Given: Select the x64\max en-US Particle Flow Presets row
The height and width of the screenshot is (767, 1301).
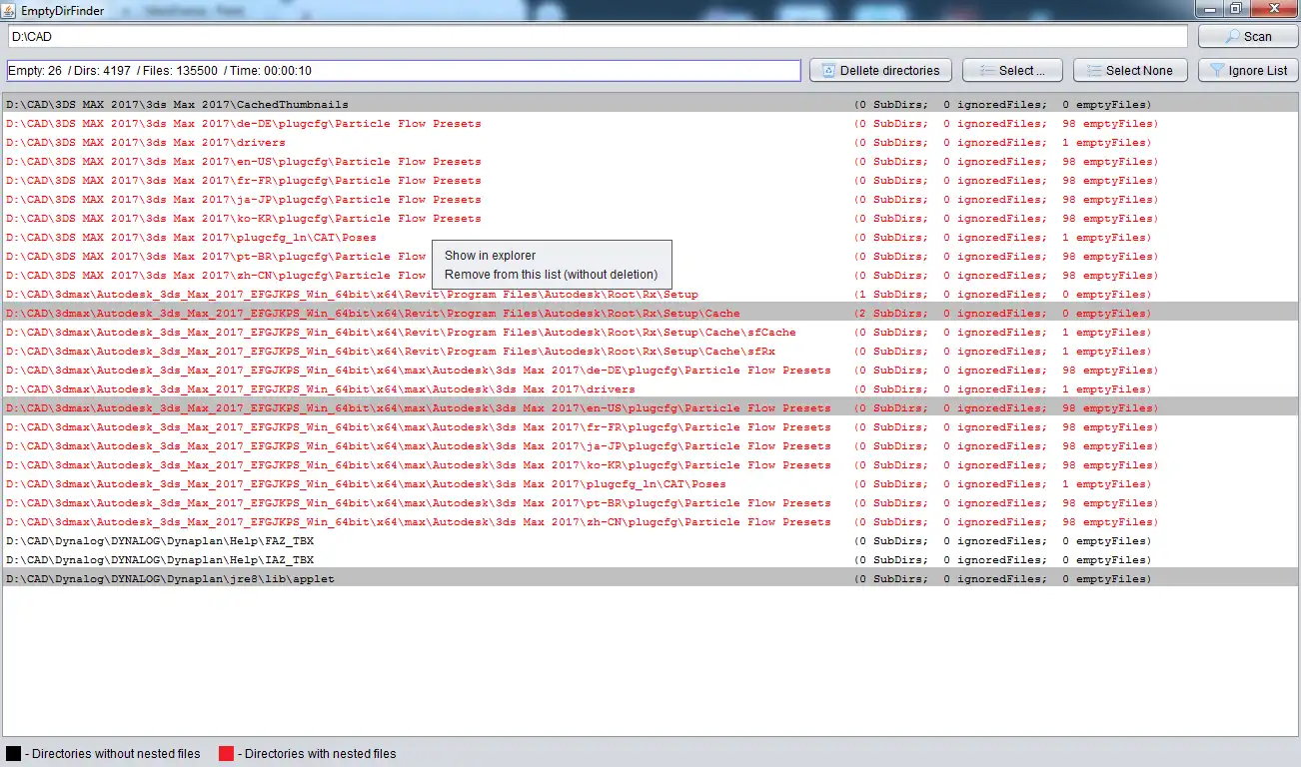Looking at the screenshot, I should click(650, 408).
